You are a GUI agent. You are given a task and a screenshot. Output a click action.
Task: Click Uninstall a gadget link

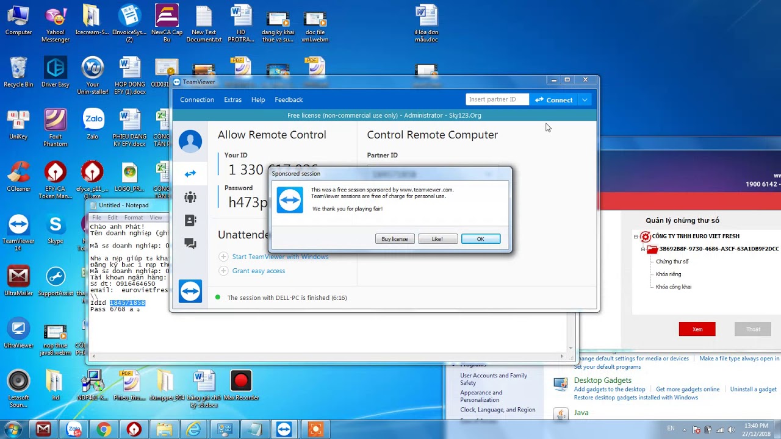(754, 389)
